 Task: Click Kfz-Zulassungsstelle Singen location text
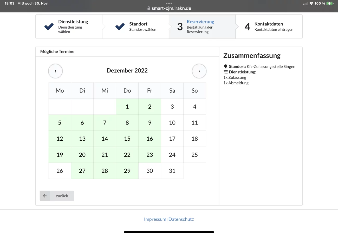[x=271, y=67]
